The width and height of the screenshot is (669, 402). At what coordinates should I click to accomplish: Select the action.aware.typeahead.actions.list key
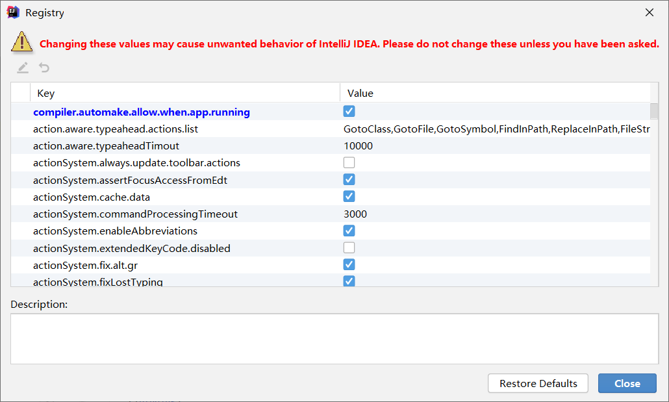(x=116, y=129)
